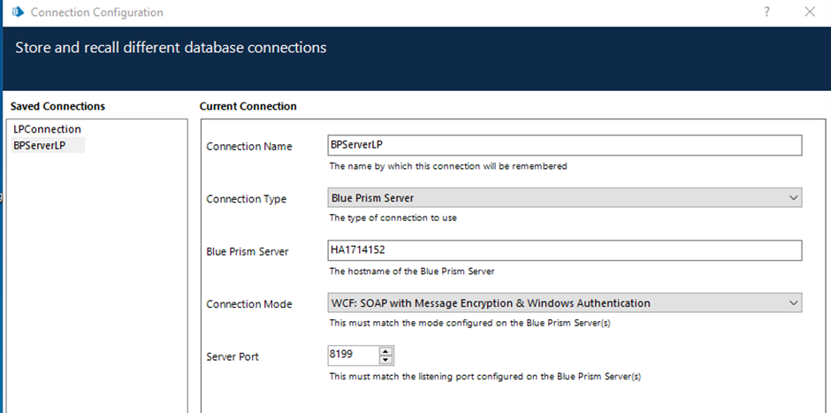Click the Blue Prism app icon in title bar

pyautogui.click(x=19, y=11)
